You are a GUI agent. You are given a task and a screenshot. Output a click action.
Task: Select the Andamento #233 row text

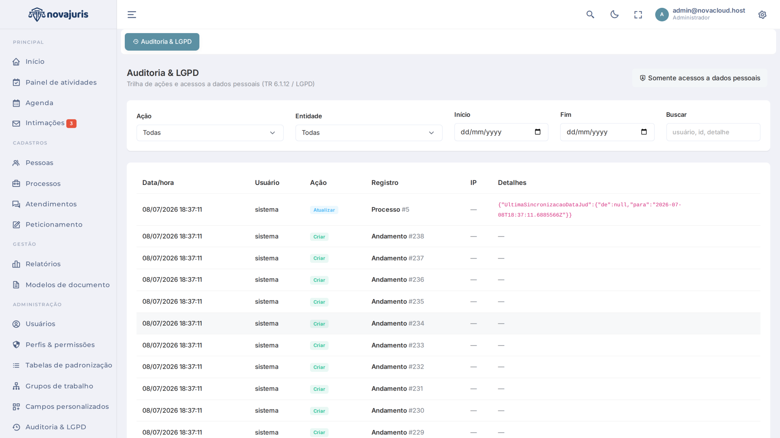point(397,345)
